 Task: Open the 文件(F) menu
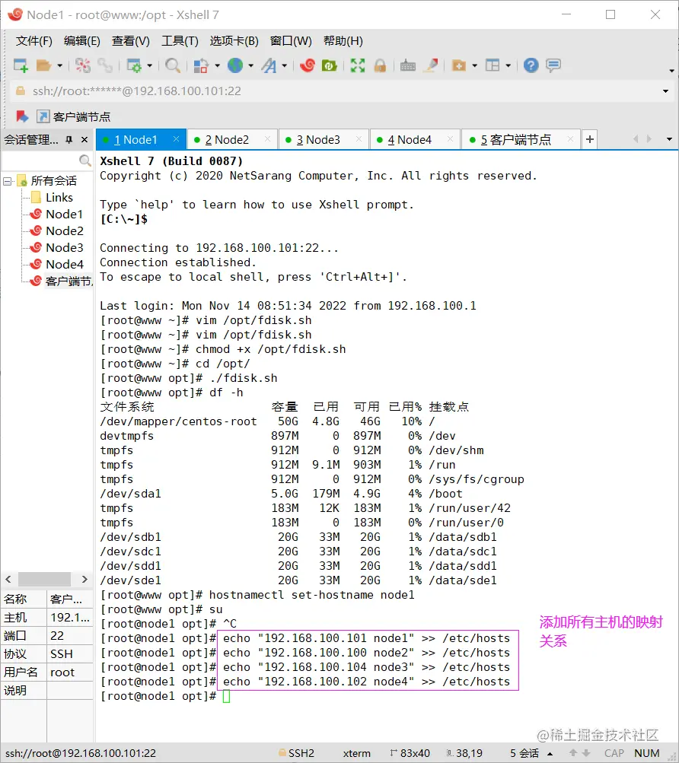pos(34,41)
